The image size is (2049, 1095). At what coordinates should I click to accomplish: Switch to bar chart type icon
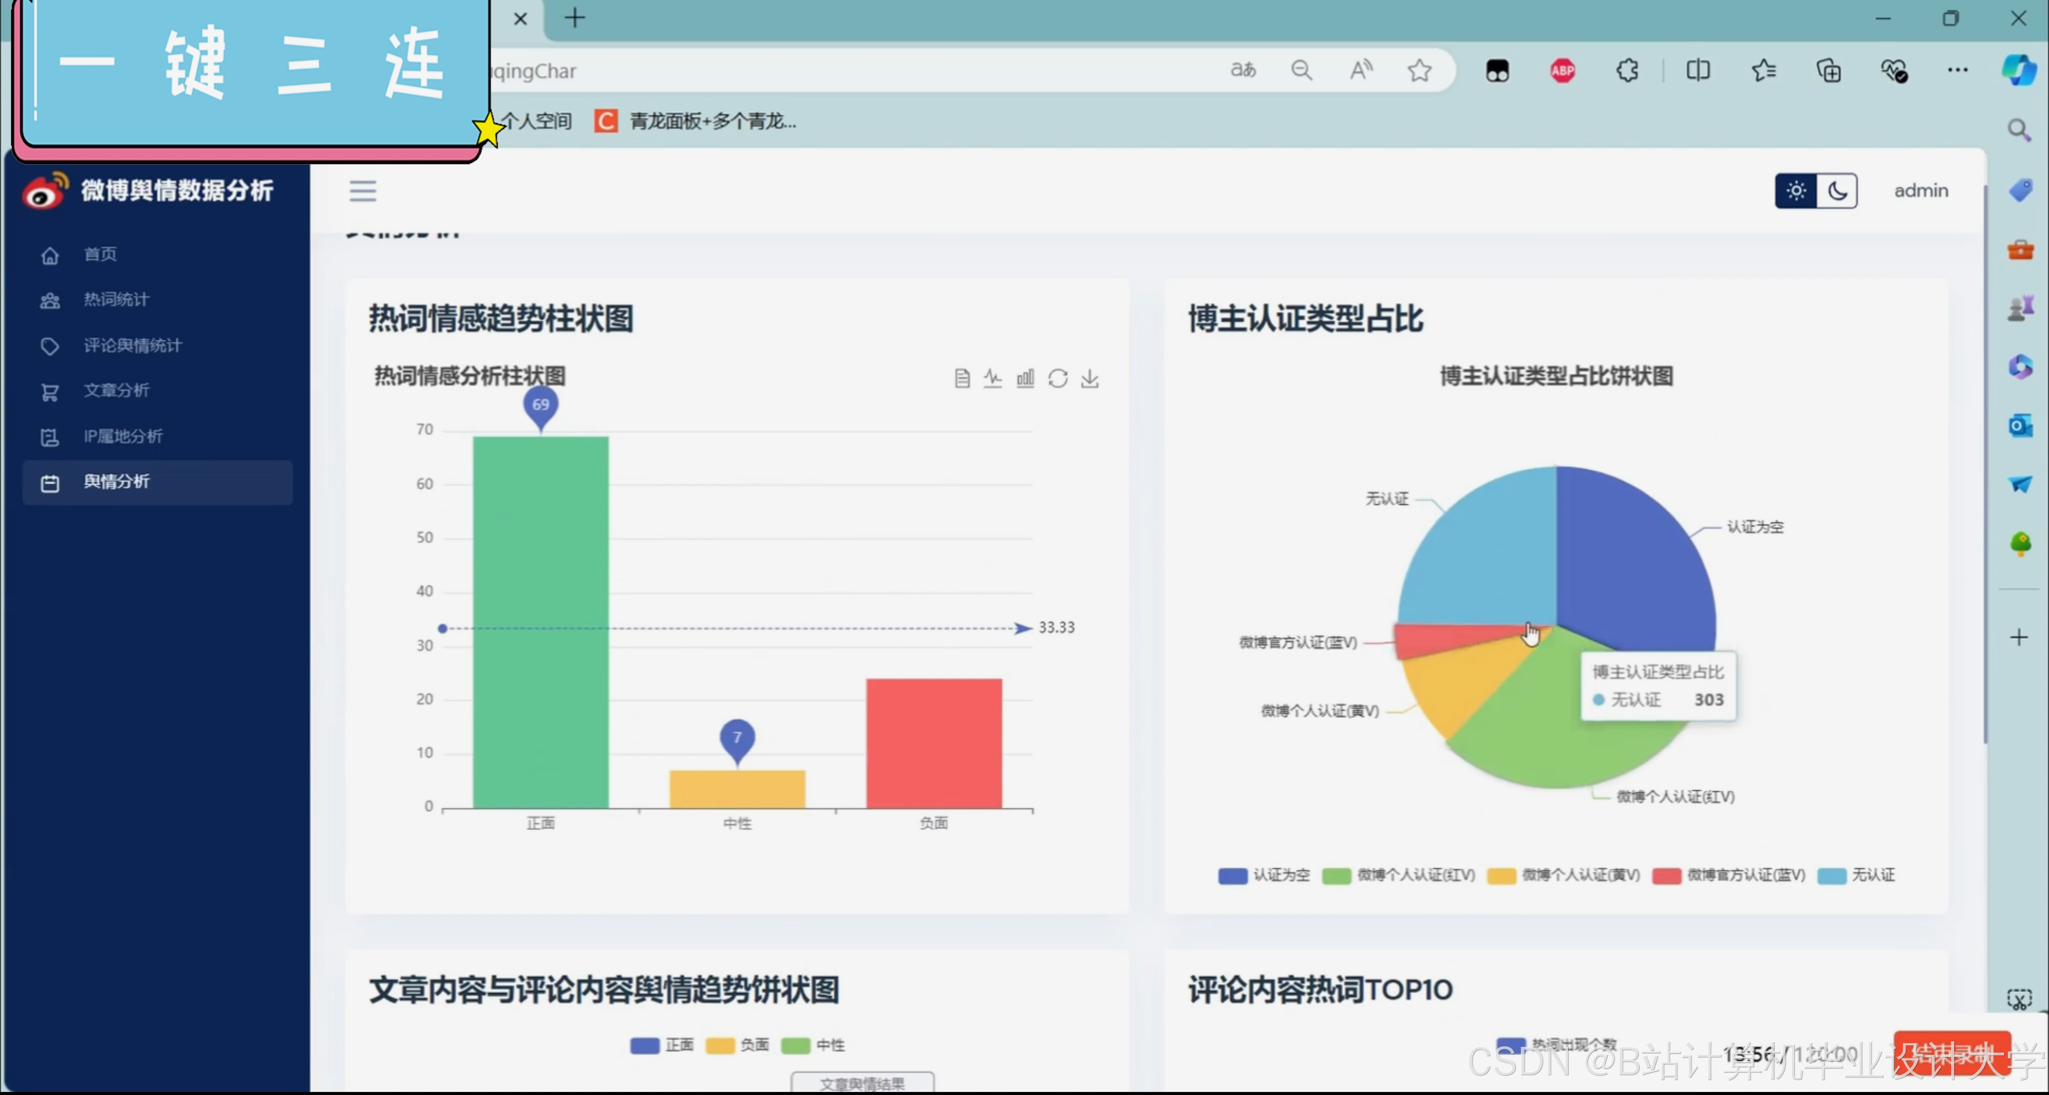pos(1026,379)
